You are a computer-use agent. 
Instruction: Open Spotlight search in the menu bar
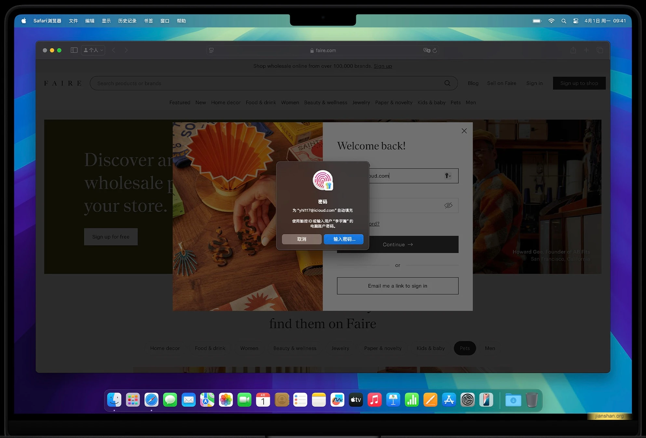coord(564,21)
